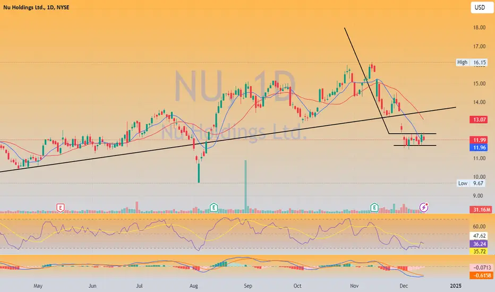Click the 47.62 RSI value label
The image size is (495, 292).
(x=479, y=236)
